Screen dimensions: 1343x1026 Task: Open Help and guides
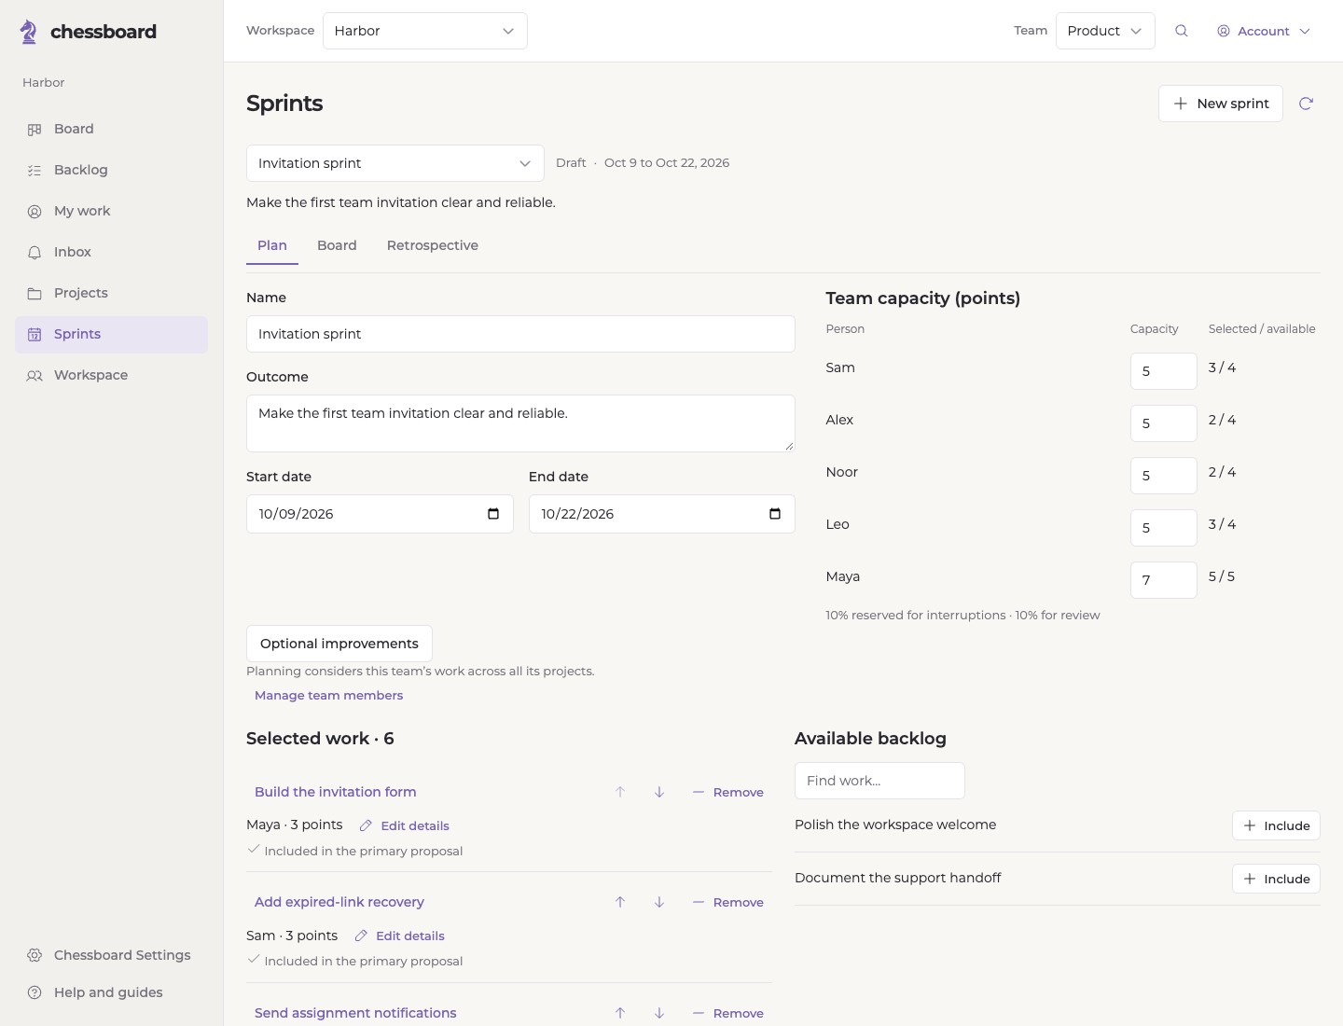point(111,992)
